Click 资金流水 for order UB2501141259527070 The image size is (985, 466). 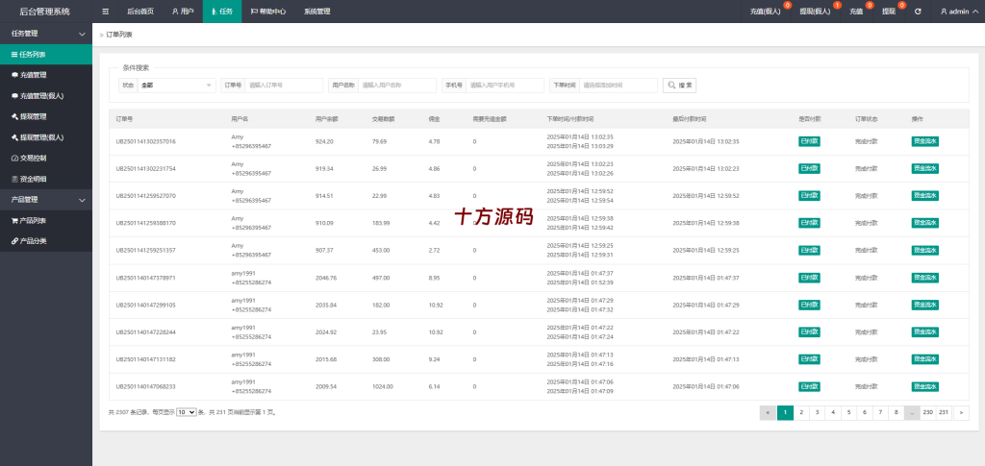pos(924,196)
